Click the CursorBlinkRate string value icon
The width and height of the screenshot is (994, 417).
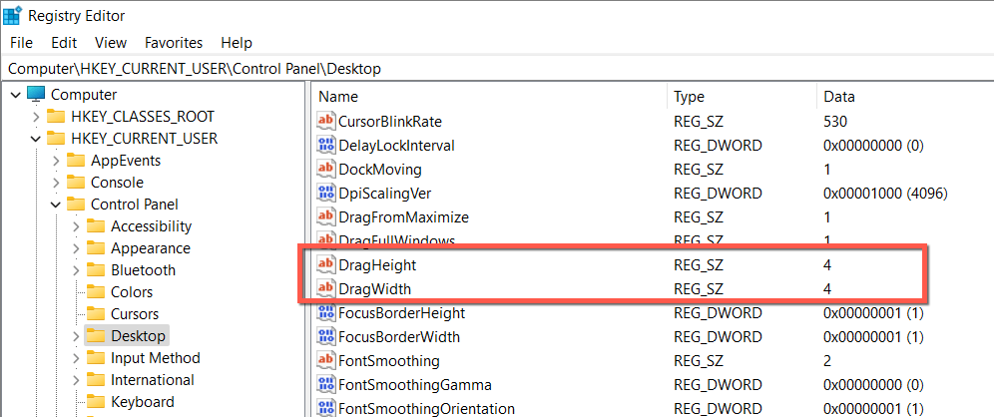(x=326, y=122)
